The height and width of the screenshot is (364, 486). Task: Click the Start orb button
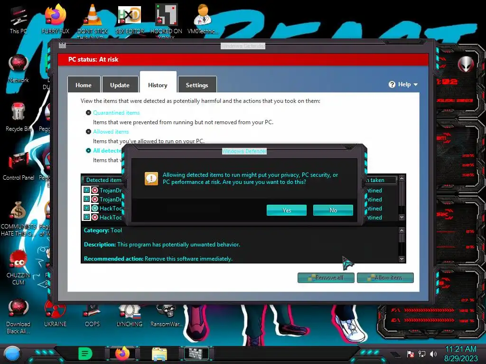(12, 354)
